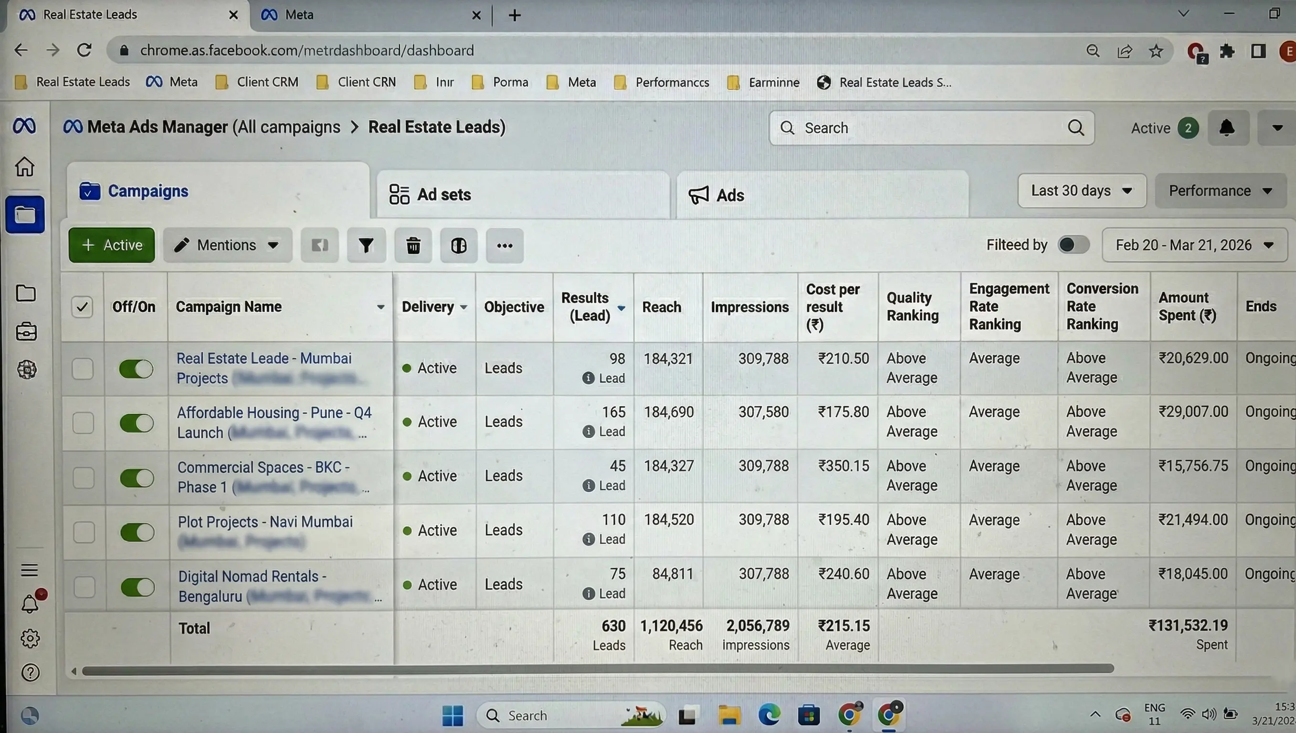
Task: Tick checkbox for Affordable Housing - Pune row
Action: pos(83,423)
